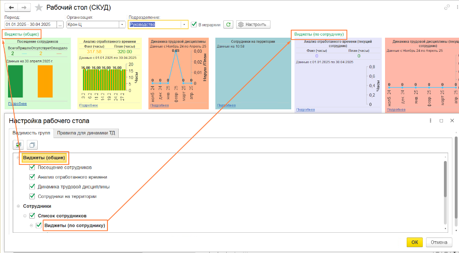Screen dimensions: 459x253
Task: Copy the page link via chain icon
Action: pyautogui.click(x=447, y=7)
